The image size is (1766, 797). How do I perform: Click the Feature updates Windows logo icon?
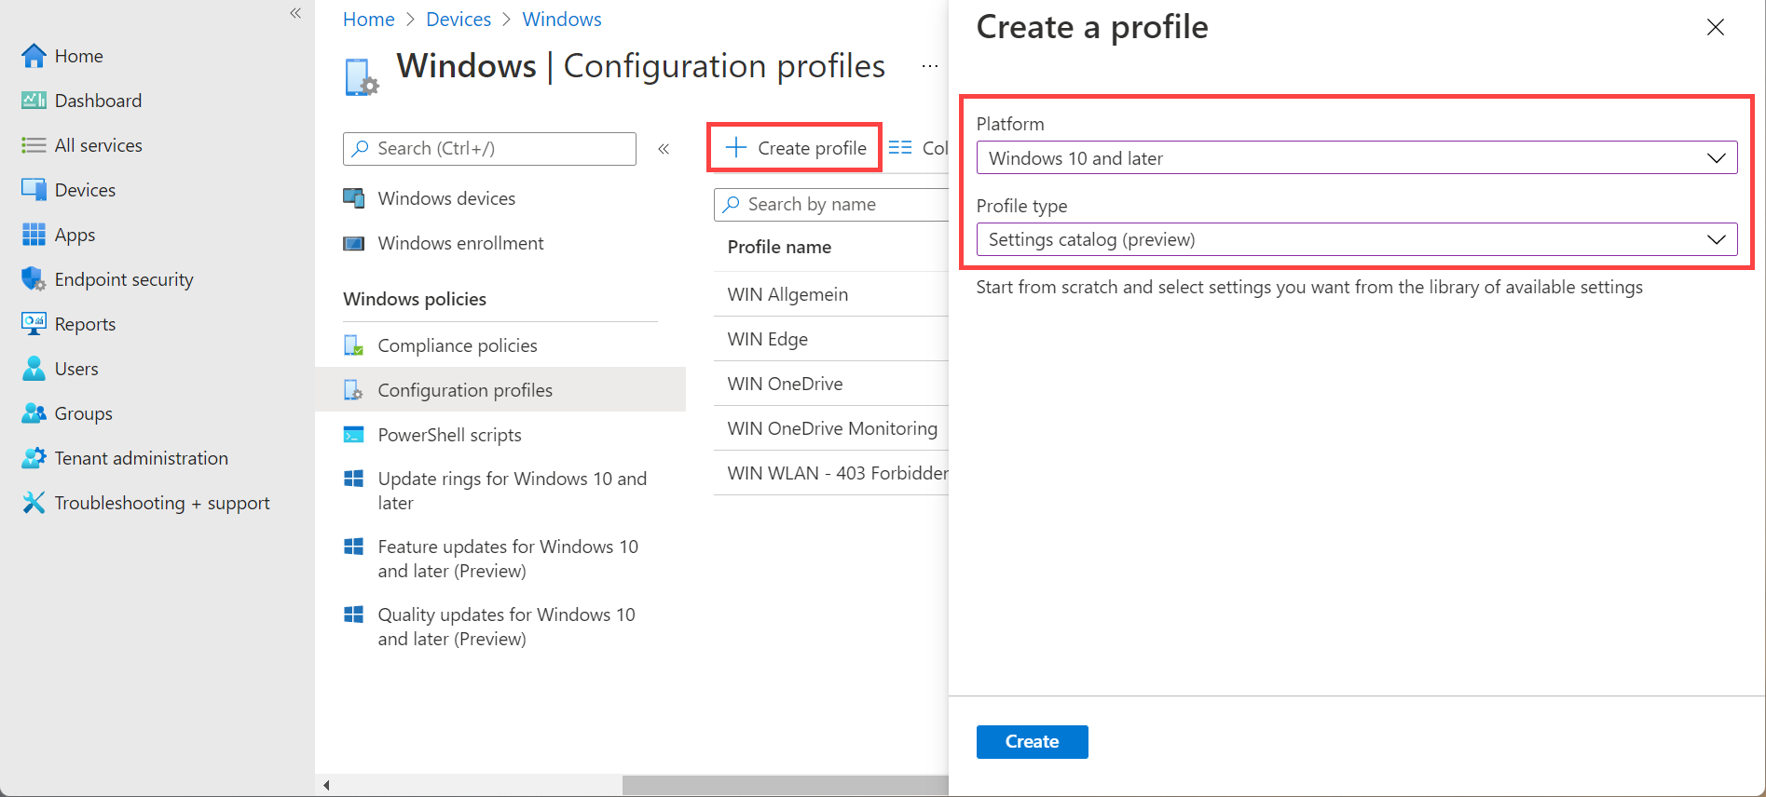click(x=353, y=547)
